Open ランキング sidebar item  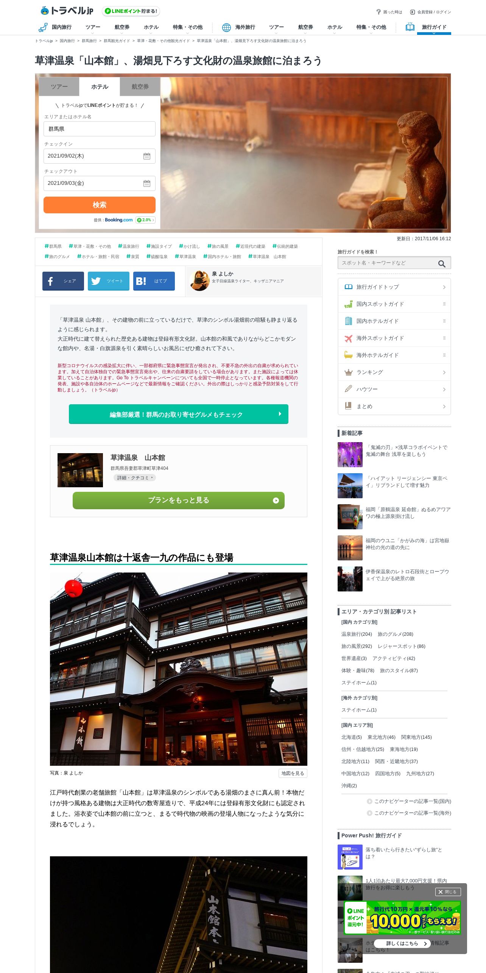point(394,372)
